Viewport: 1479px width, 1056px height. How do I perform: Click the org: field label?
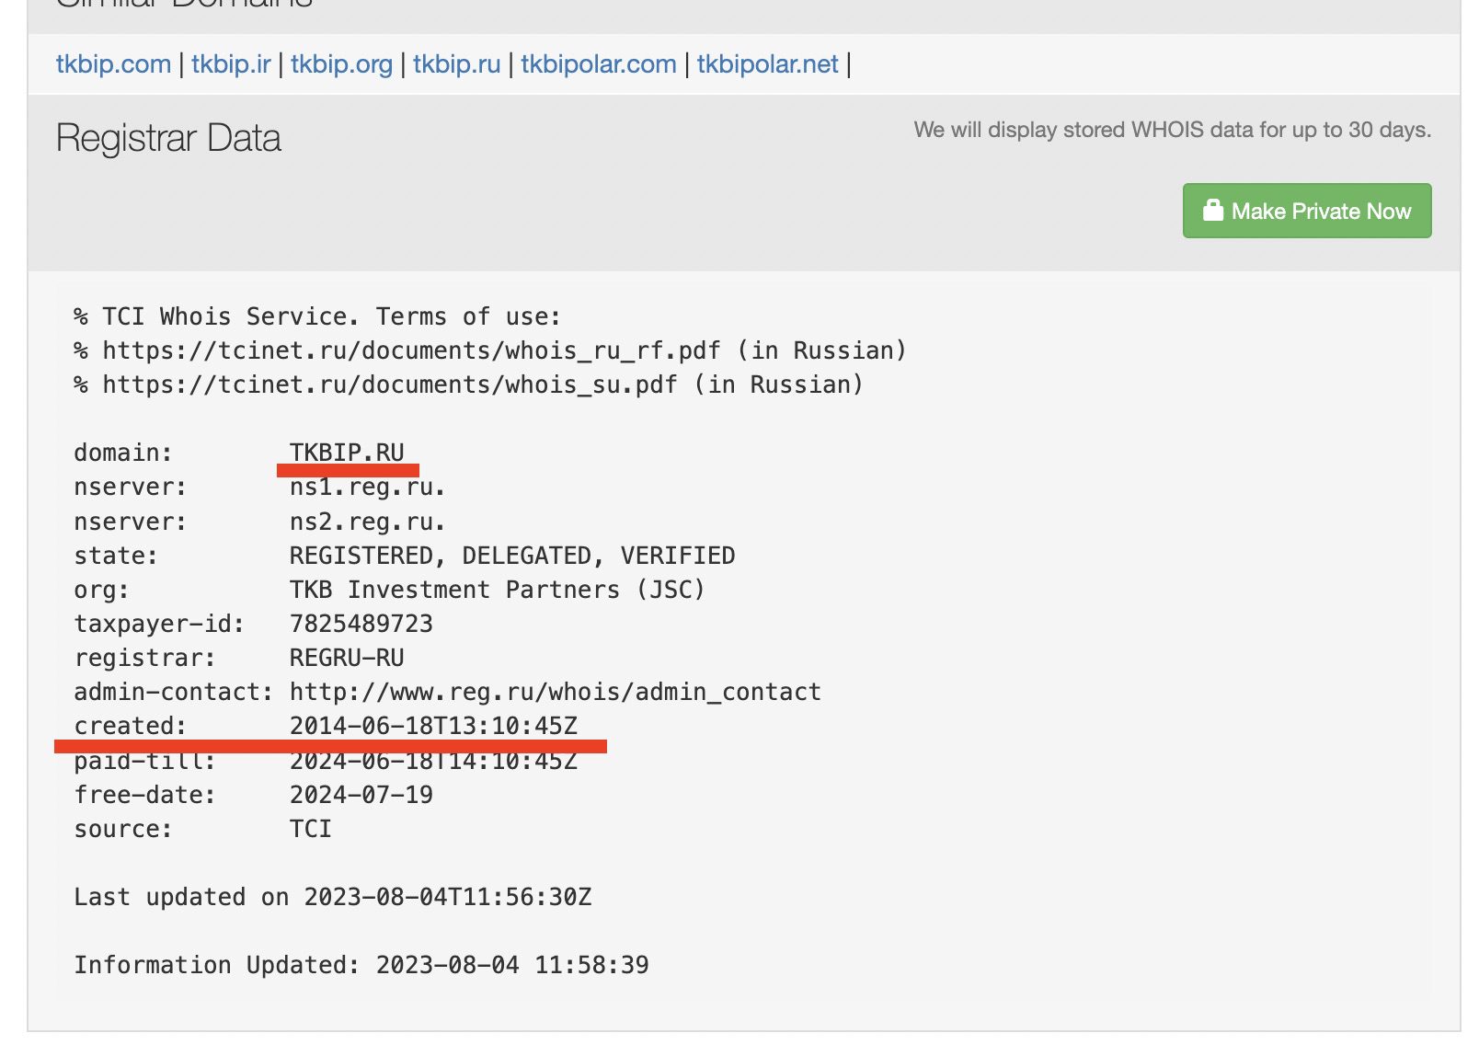101,591
